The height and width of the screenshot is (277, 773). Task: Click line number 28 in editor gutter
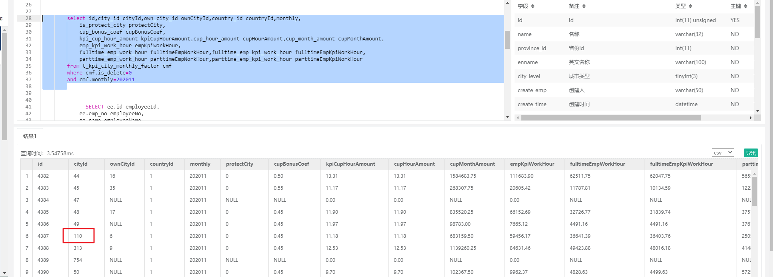coord(28,18)
